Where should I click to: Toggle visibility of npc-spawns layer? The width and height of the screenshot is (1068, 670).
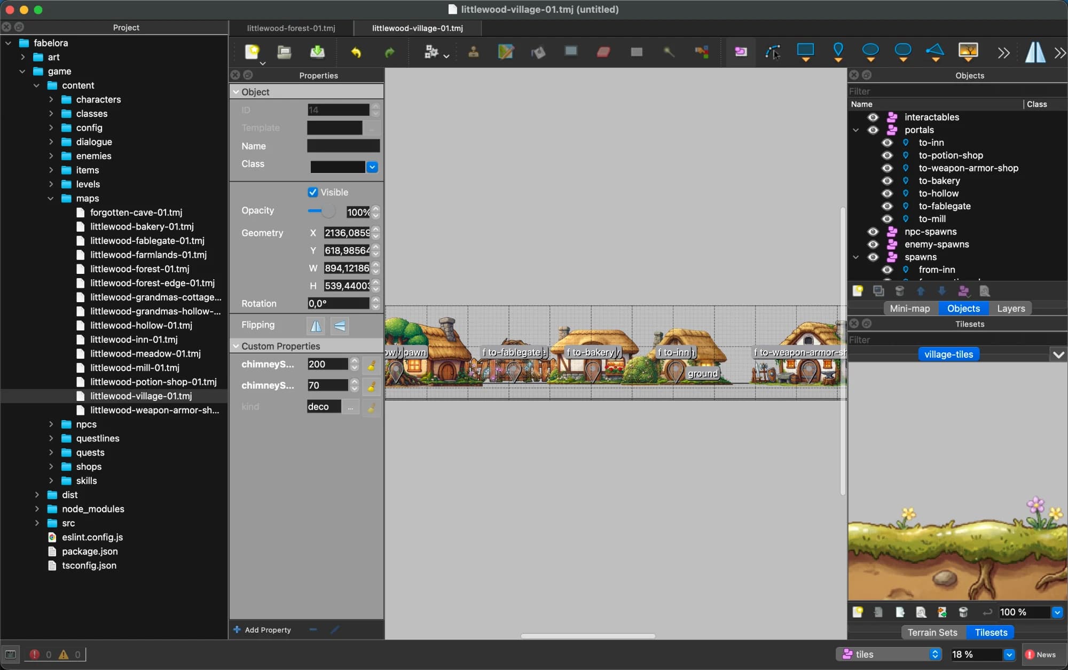[873, 232]
